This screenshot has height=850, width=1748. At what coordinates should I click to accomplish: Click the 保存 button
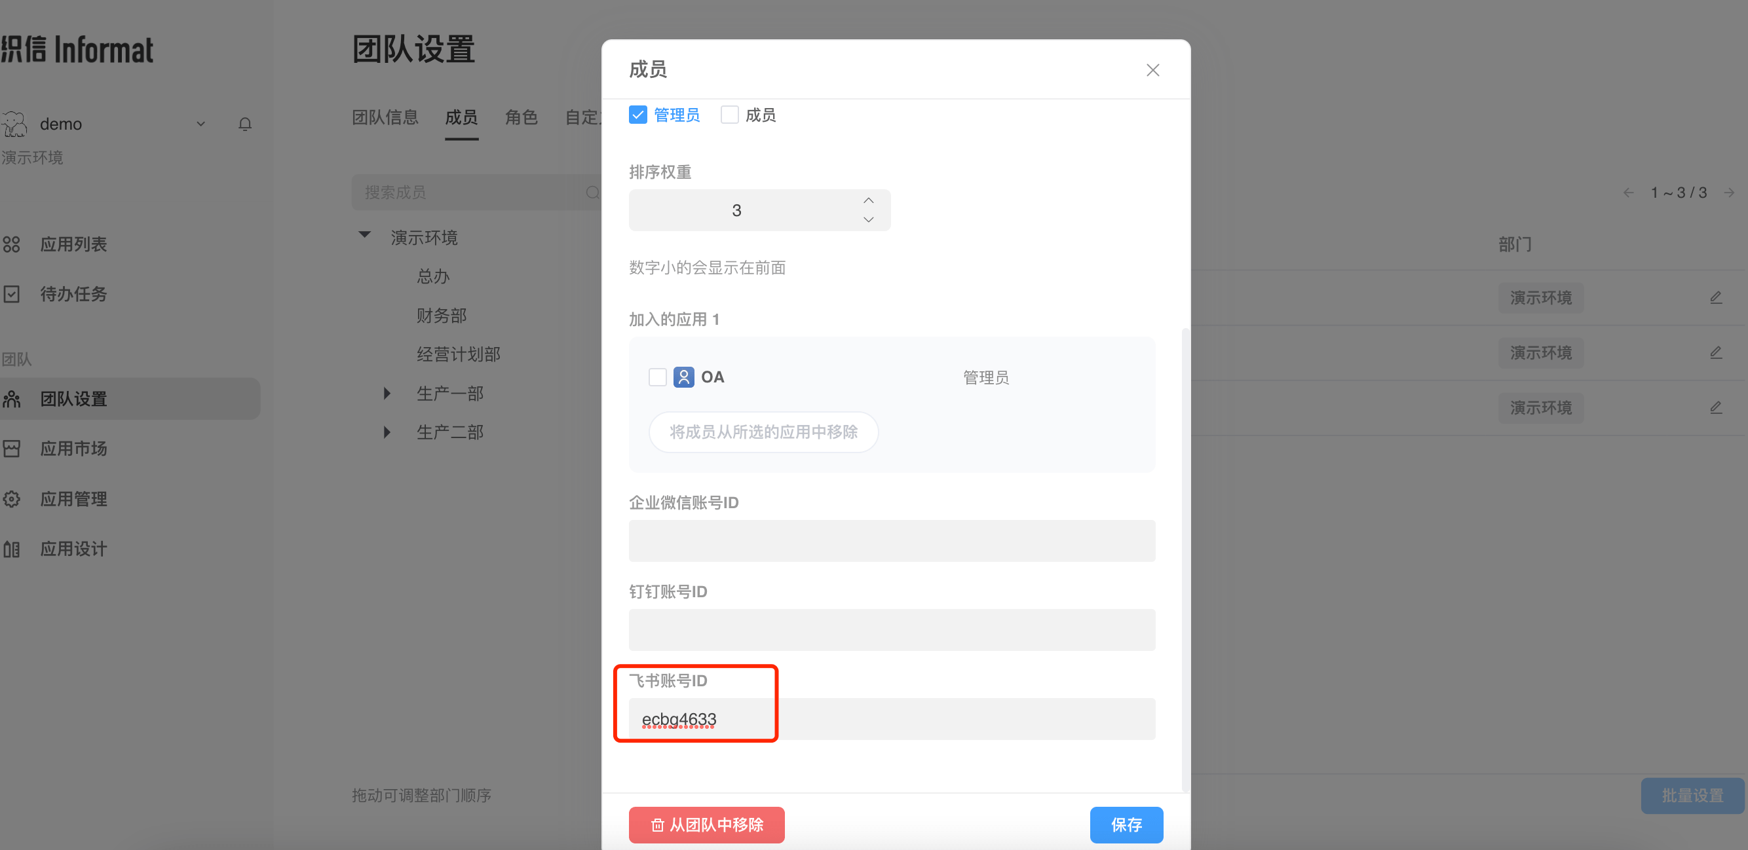[1126, 825]
